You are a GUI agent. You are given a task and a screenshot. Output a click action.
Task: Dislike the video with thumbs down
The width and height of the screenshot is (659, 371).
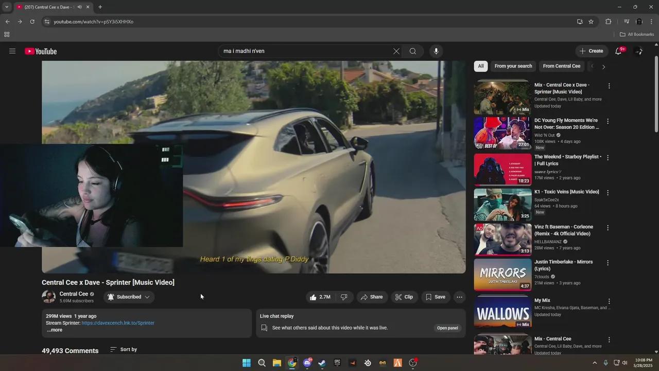point(344,297)
